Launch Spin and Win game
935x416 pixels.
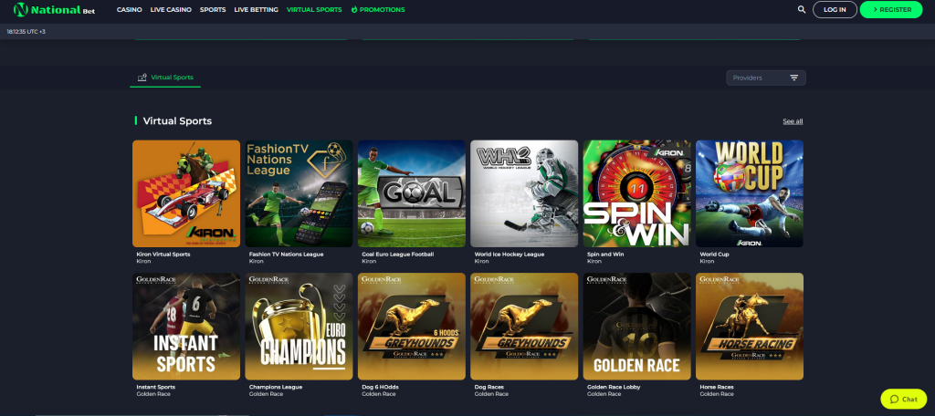pos(636,193)
